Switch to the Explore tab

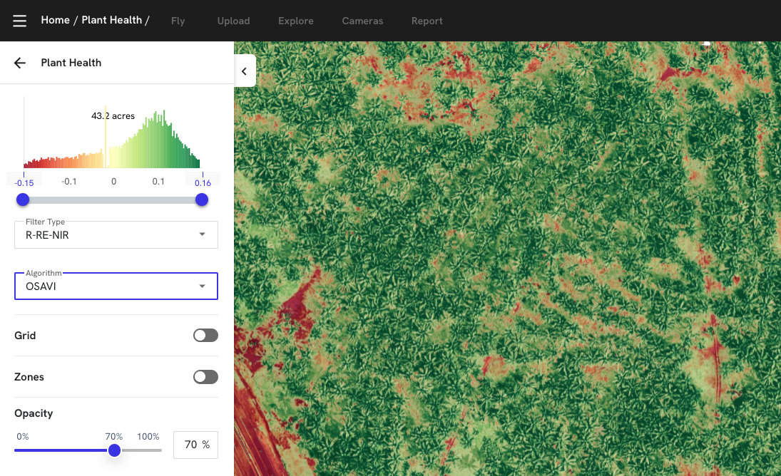pyautogui.click(x=296, y=21)
